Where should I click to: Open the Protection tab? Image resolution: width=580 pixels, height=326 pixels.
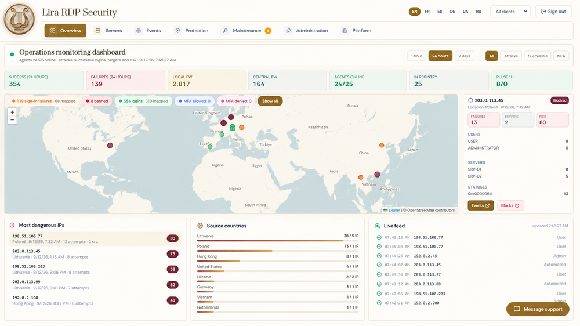pyautogui.click(x=191, y=31)
